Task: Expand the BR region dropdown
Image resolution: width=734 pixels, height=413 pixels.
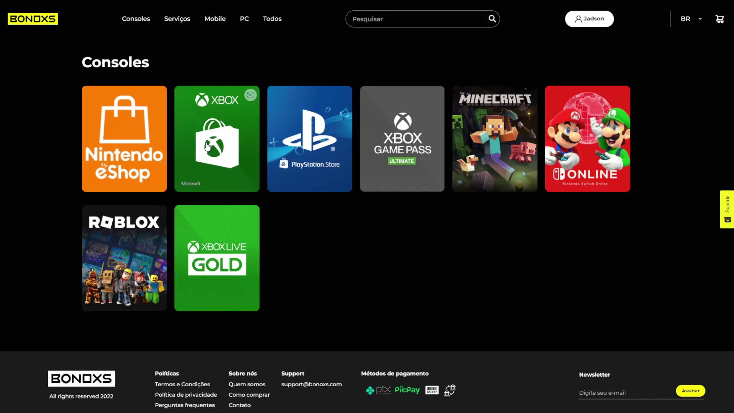Action: [x=691, y=19]
